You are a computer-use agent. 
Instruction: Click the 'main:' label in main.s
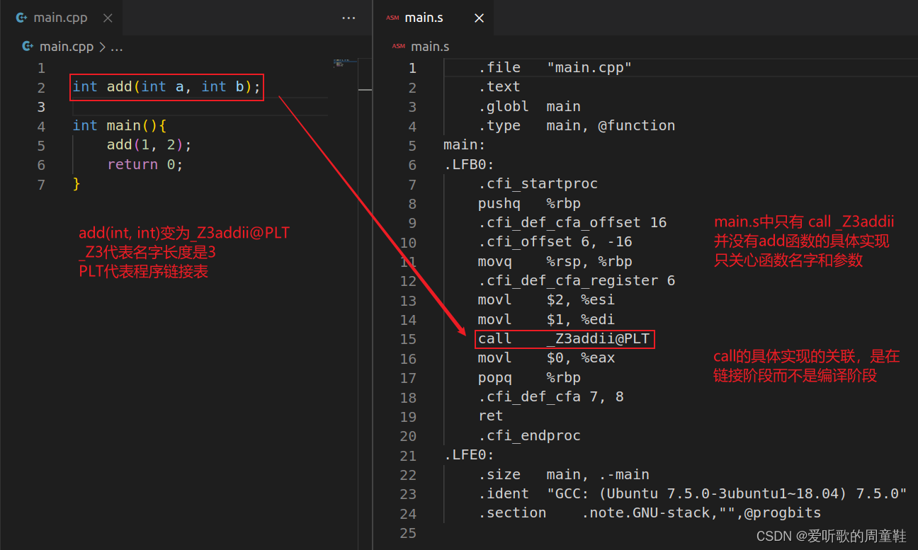465,145
